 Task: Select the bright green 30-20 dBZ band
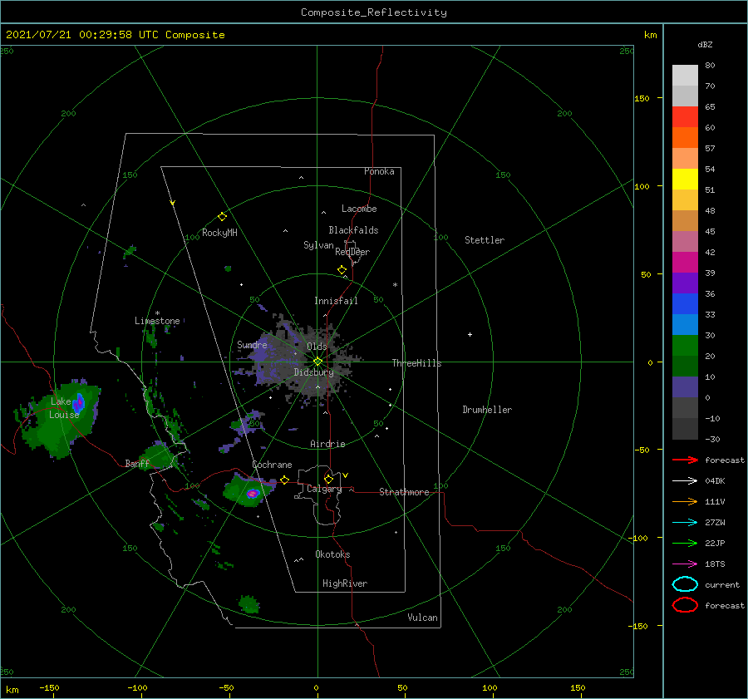(x=685, y=346)
